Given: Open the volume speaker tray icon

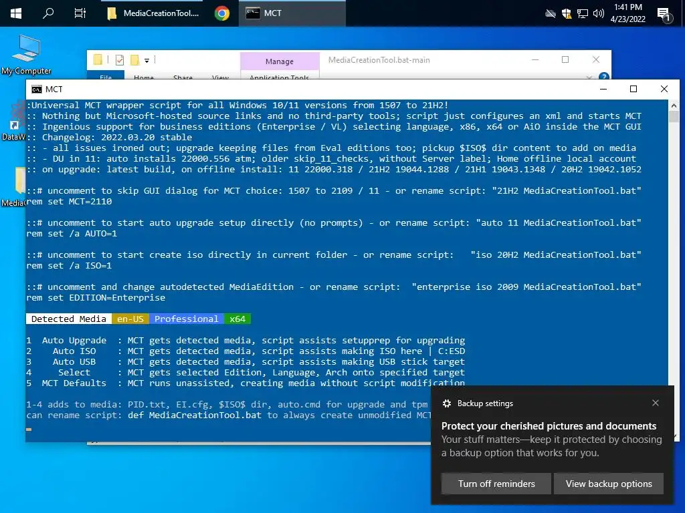Looking at the screenshot, I should coord(599,13).
